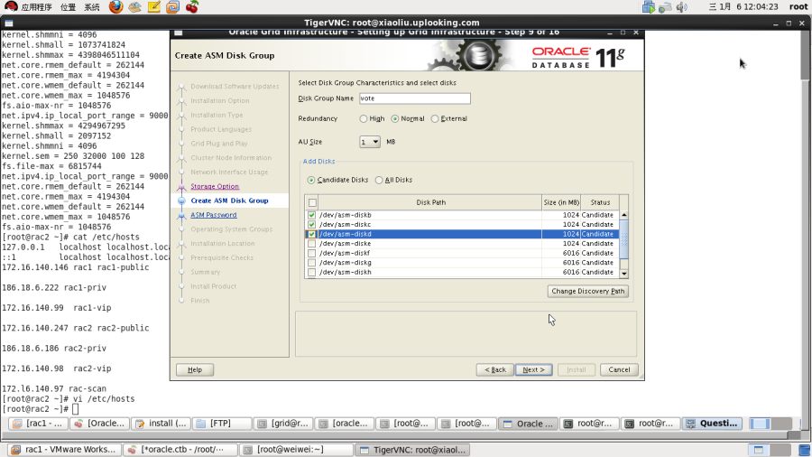The image size is (812, 457).
Task: Click the disk list scroll up arrow
Action: [x=624, y=215]
